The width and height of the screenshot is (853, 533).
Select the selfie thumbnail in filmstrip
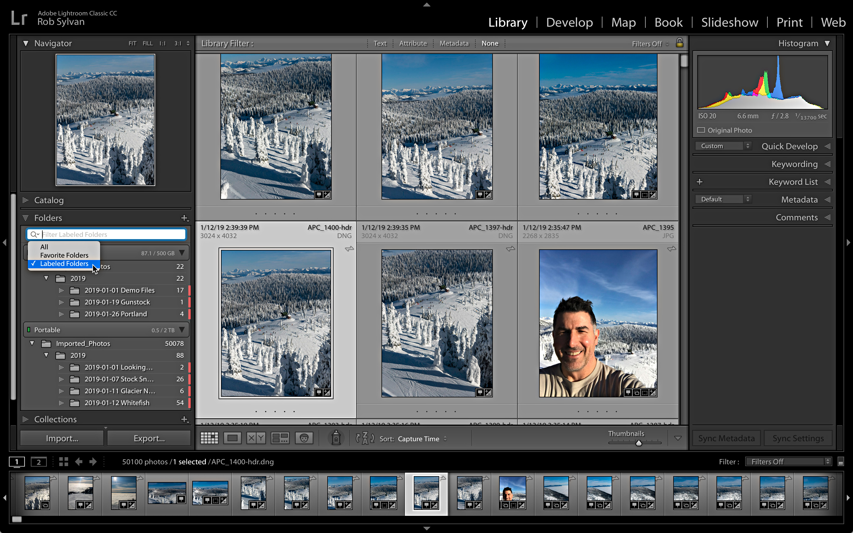513,493
